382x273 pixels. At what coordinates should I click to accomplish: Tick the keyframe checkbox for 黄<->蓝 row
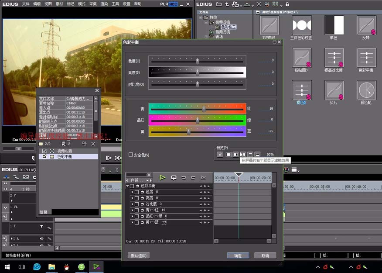(136, 222)
